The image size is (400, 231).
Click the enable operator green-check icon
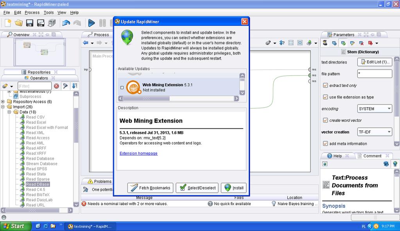pos(343,43)
